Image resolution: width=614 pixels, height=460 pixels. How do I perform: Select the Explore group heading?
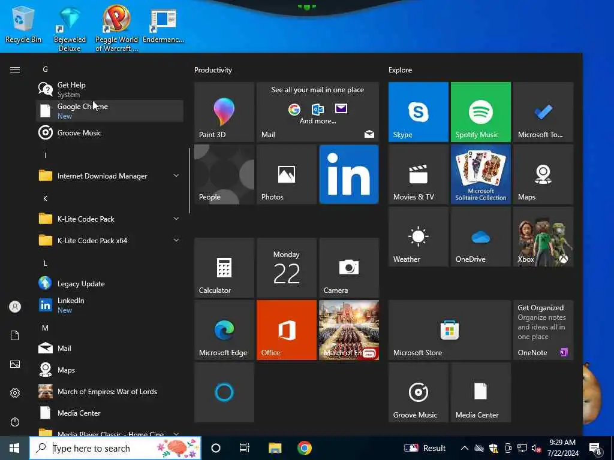(400, 70)
